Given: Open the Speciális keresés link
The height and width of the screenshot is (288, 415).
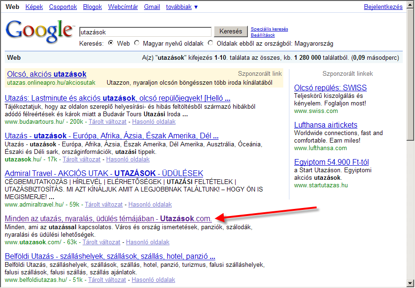Looking at the screenshot, I should pos(270,29).
